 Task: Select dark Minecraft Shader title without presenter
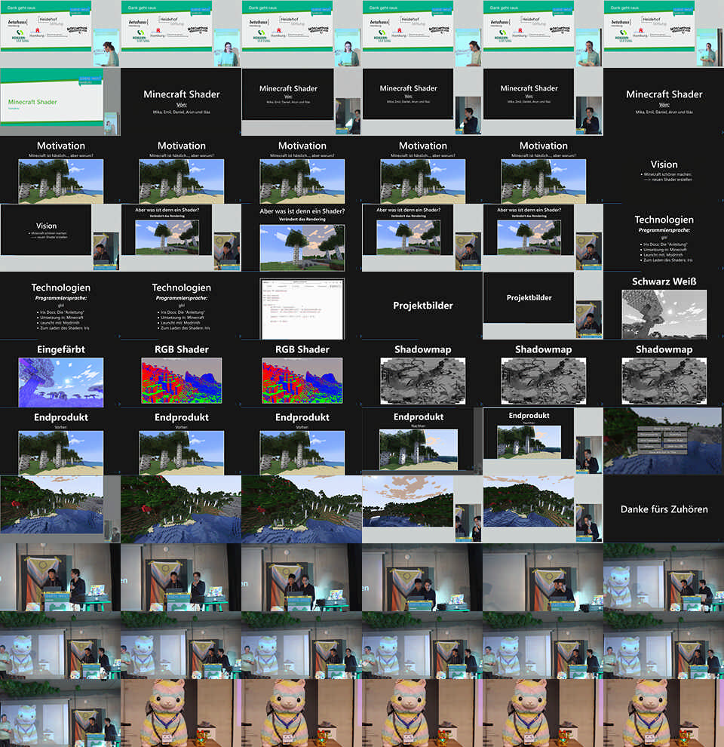[x=181, y=101]
